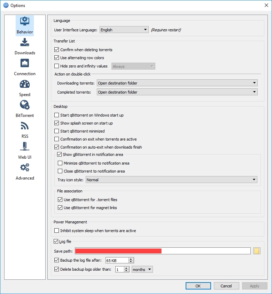Open the Web UI settings icon
Image resolution: width=272 pixels, height=294 pixels.
tap(25, 146)
